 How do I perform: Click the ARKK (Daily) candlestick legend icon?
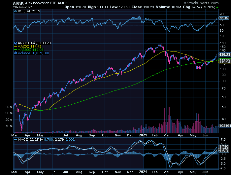[16, 43]
